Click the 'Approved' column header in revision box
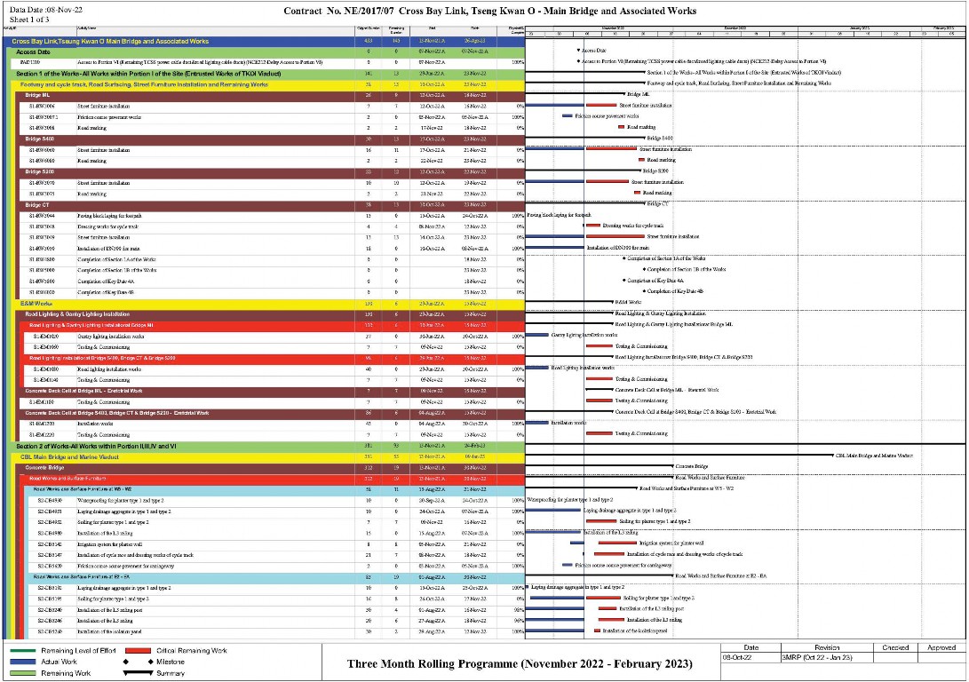969x682 pixels. tap(941, 648)
